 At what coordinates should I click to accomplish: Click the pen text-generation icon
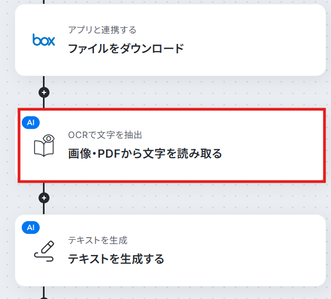click(x=44, y=251)
